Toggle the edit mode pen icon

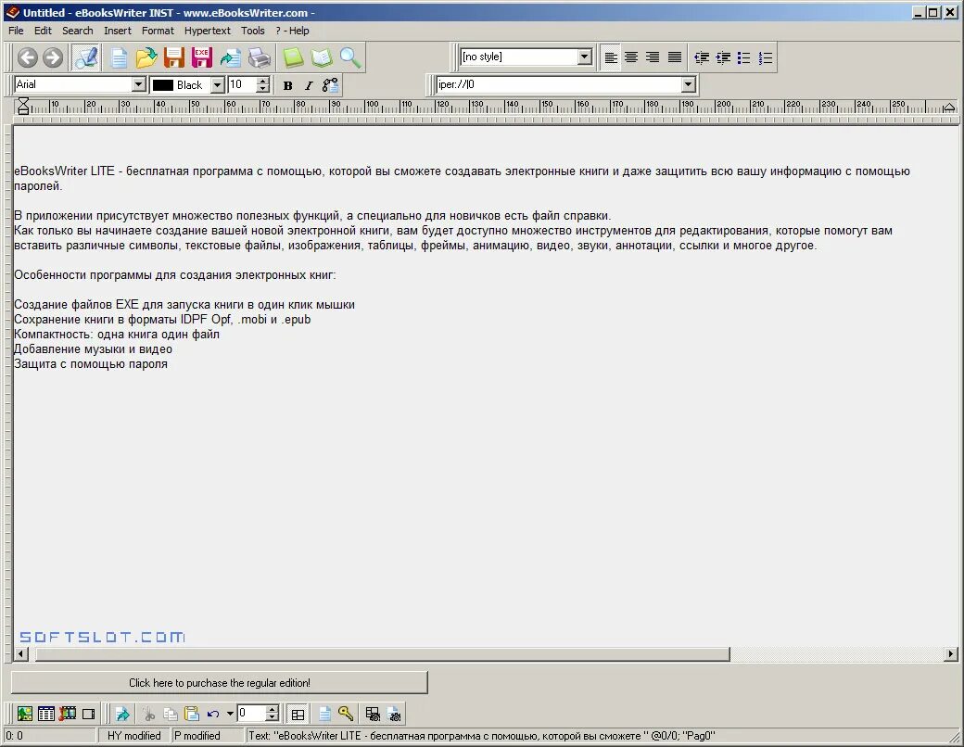click(86, 57)
